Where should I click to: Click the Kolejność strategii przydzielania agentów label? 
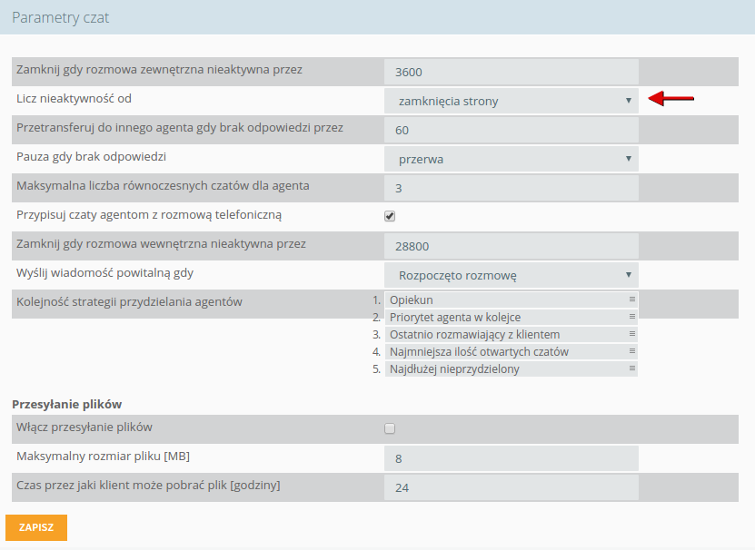(x=129, y=302)
